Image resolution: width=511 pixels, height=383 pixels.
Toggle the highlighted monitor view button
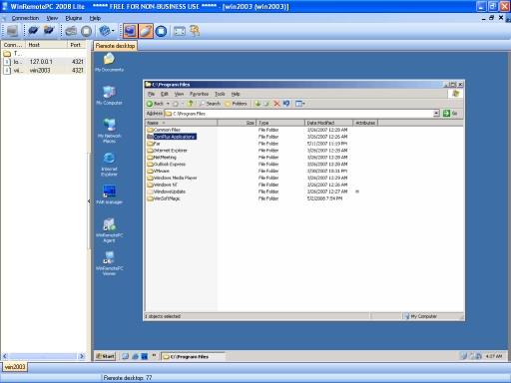131,31
